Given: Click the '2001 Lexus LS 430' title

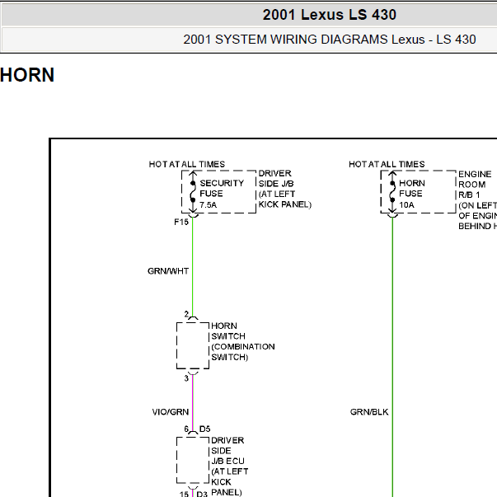Looking at the screenshot, I should pos(330,15).
